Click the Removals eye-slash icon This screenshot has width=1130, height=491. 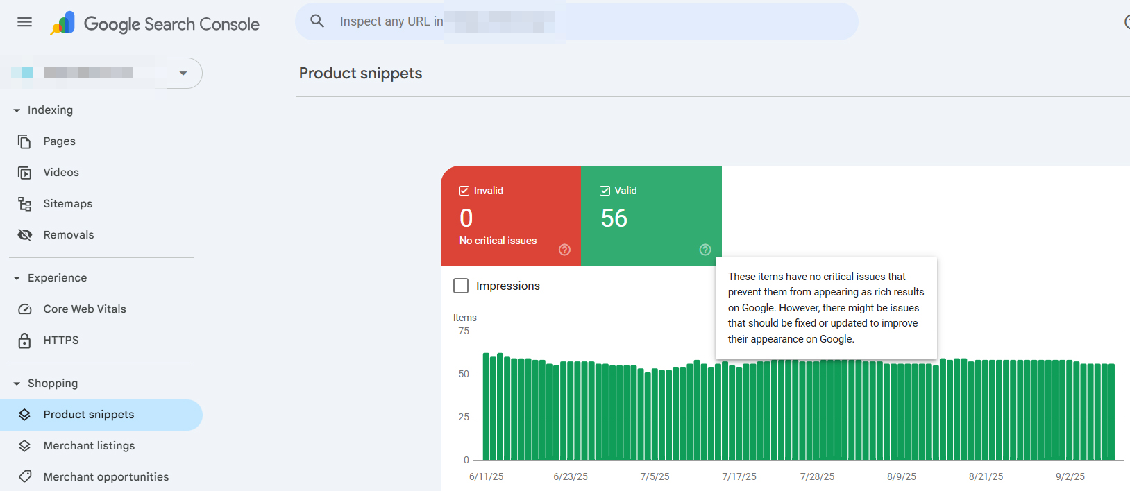[x=24, y=235]
